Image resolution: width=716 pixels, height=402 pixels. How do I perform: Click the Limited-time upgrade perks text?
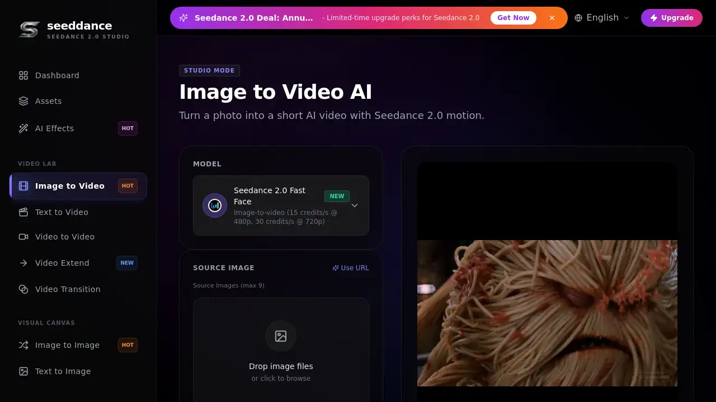click(x=401, y=18)
